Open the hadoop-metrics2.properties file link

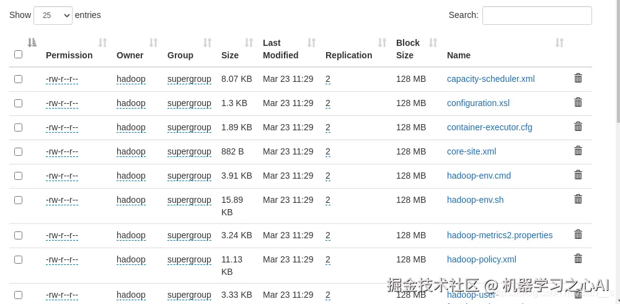click(x=500, y=235)
